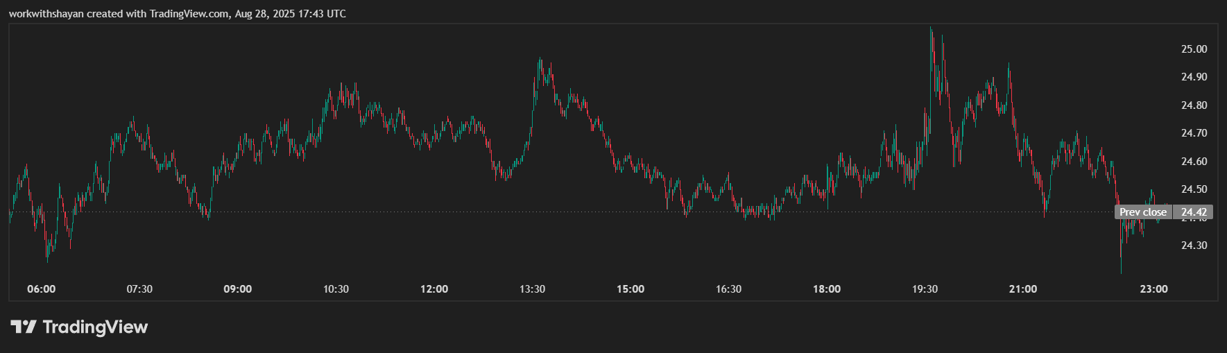This screenshot has height=353, width=1227.
Task: Click the TradingView wordmark text
Action: (x=95, y=327)
